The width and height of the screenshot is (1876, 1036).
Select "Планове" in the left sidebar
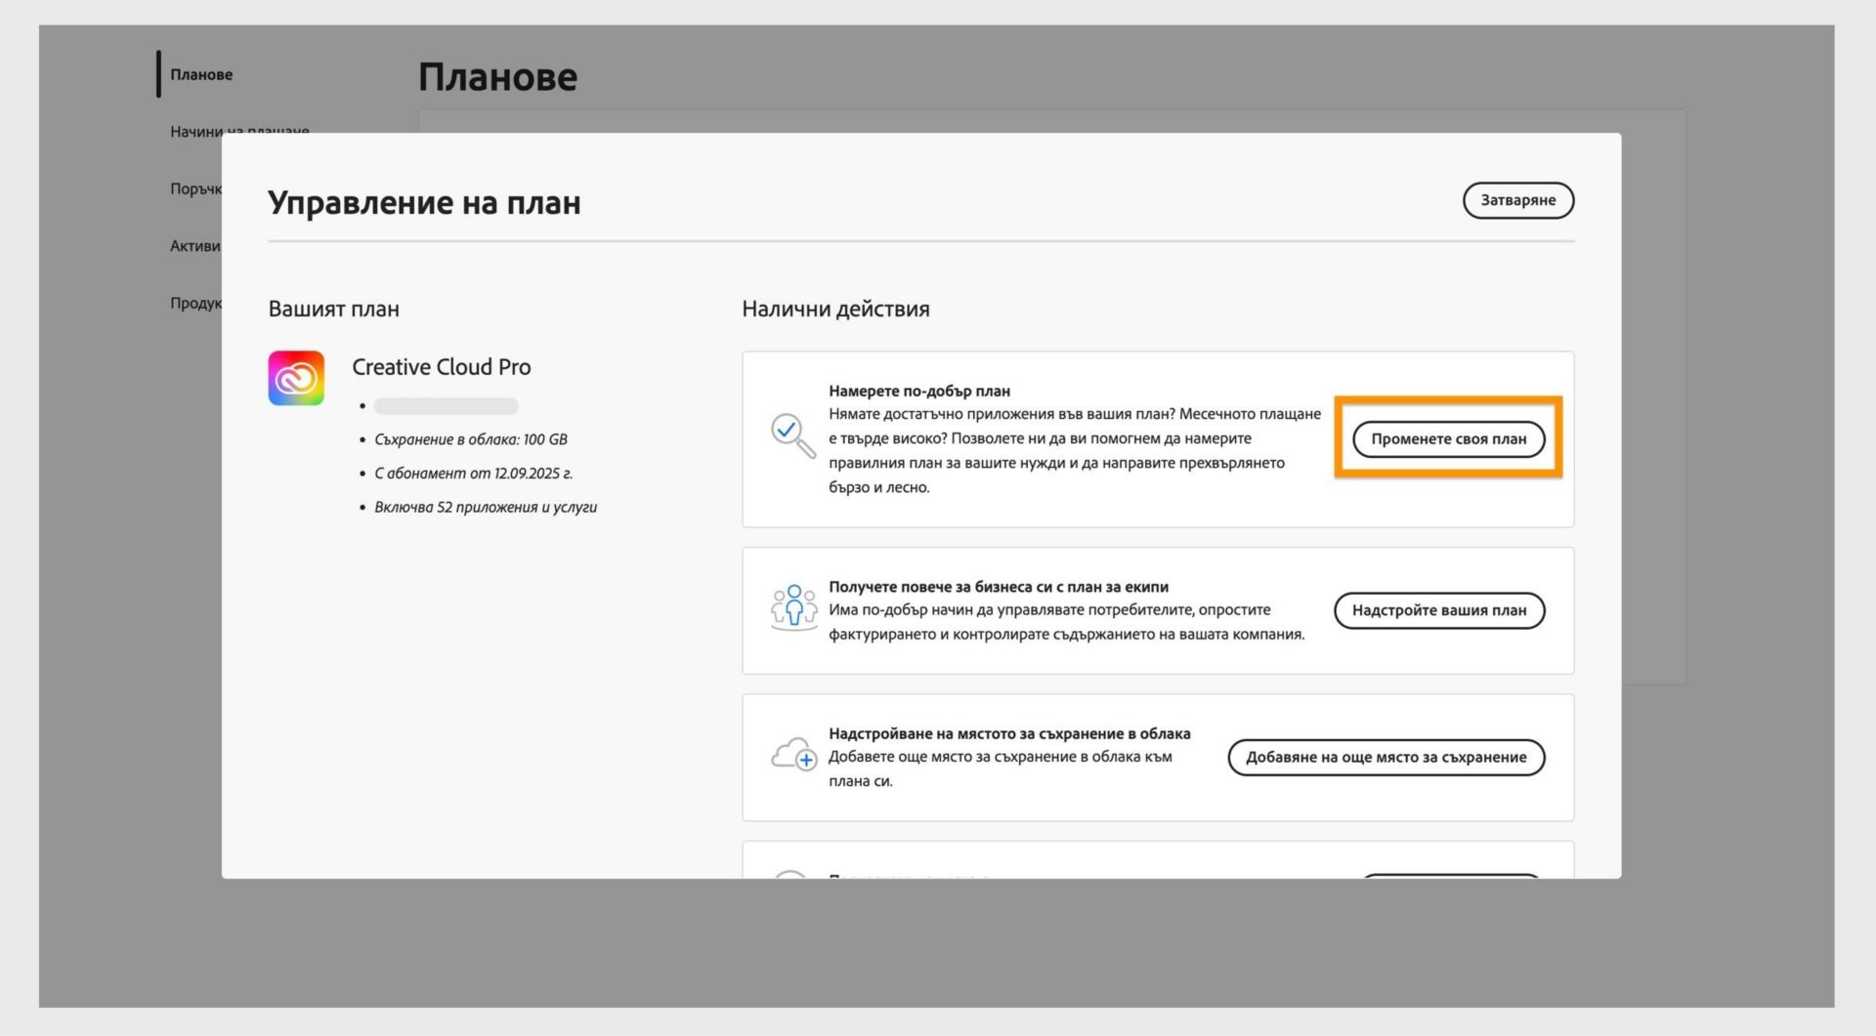[x=201, y=73]
